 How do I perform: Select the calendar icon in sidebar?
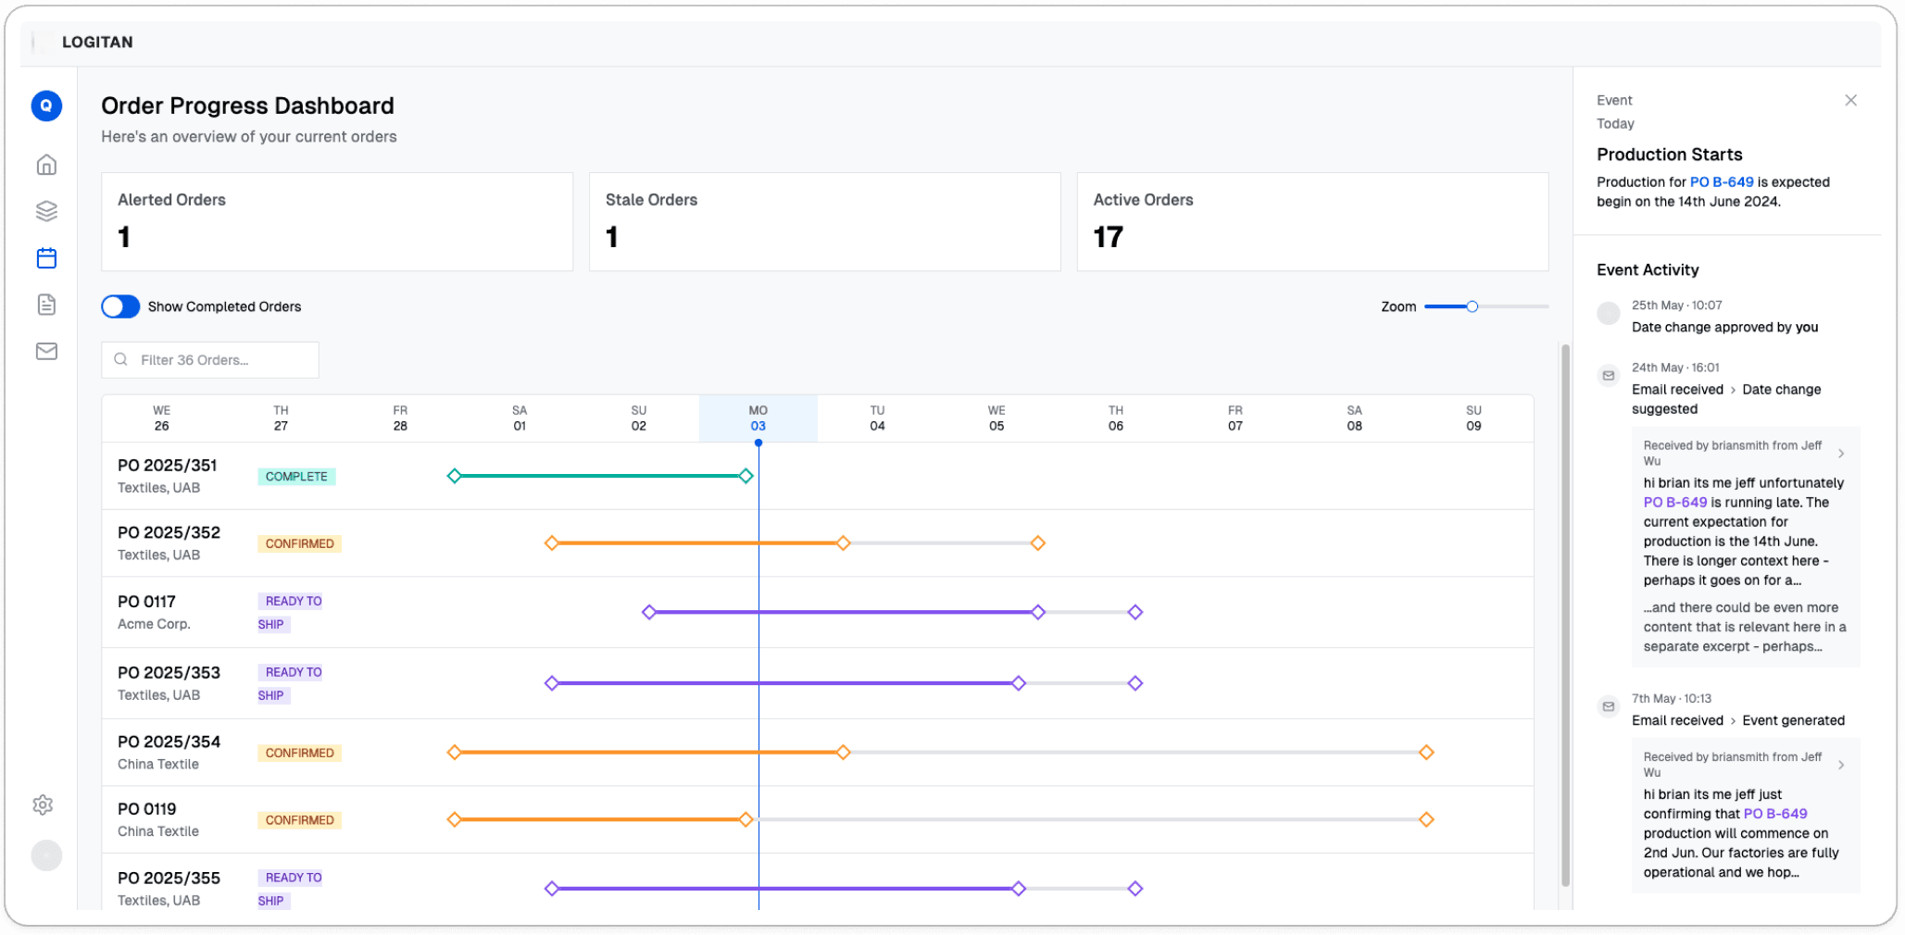tap(46, 258)
